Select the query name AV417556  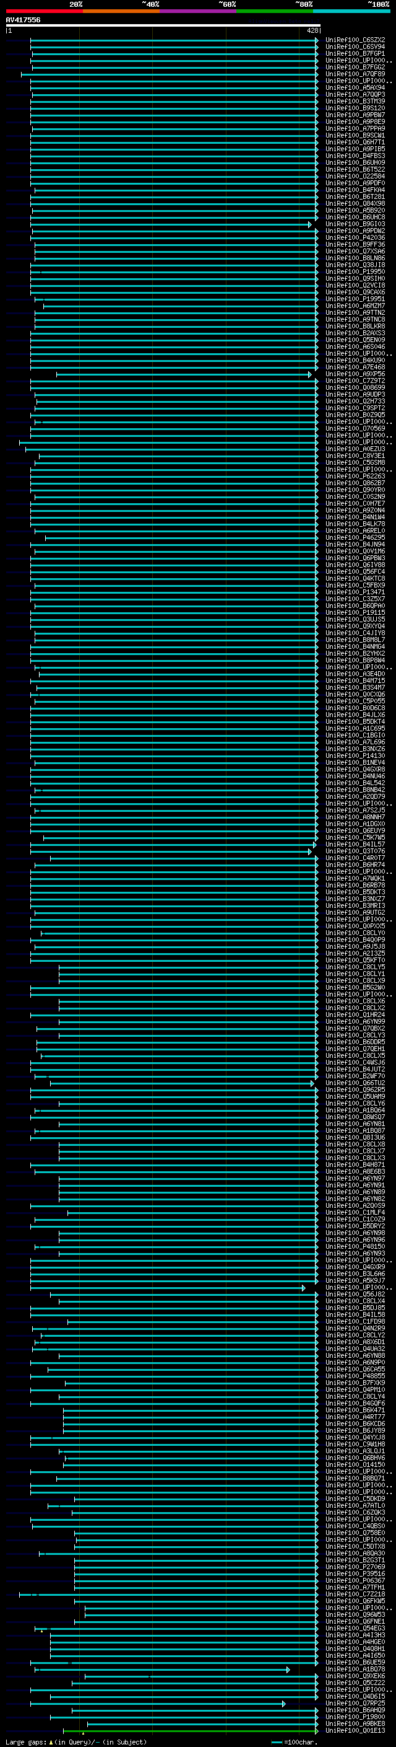point(23,20)
